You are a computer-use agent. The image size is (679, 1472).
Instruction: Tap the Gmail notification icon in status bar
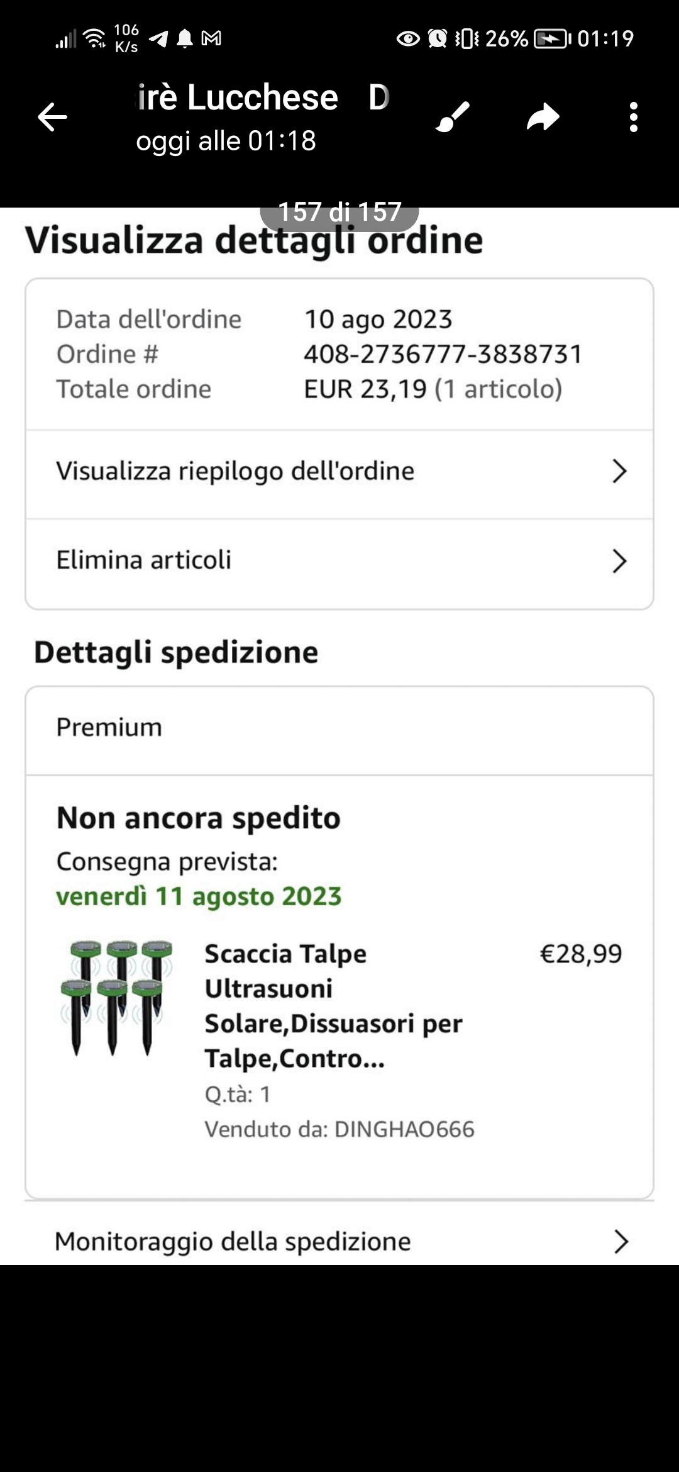(x=211, y=39)
